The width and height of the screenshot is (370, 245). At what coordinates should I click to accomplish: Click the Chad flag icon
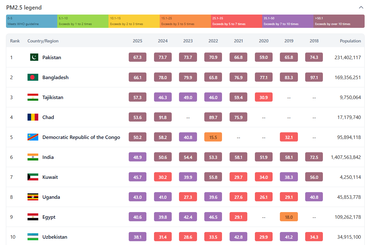coord(33,117)
